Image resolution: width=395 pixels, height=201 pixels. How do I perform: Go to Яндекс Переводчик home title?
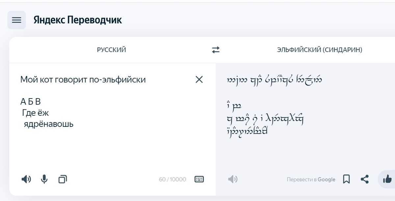point(78,20)
